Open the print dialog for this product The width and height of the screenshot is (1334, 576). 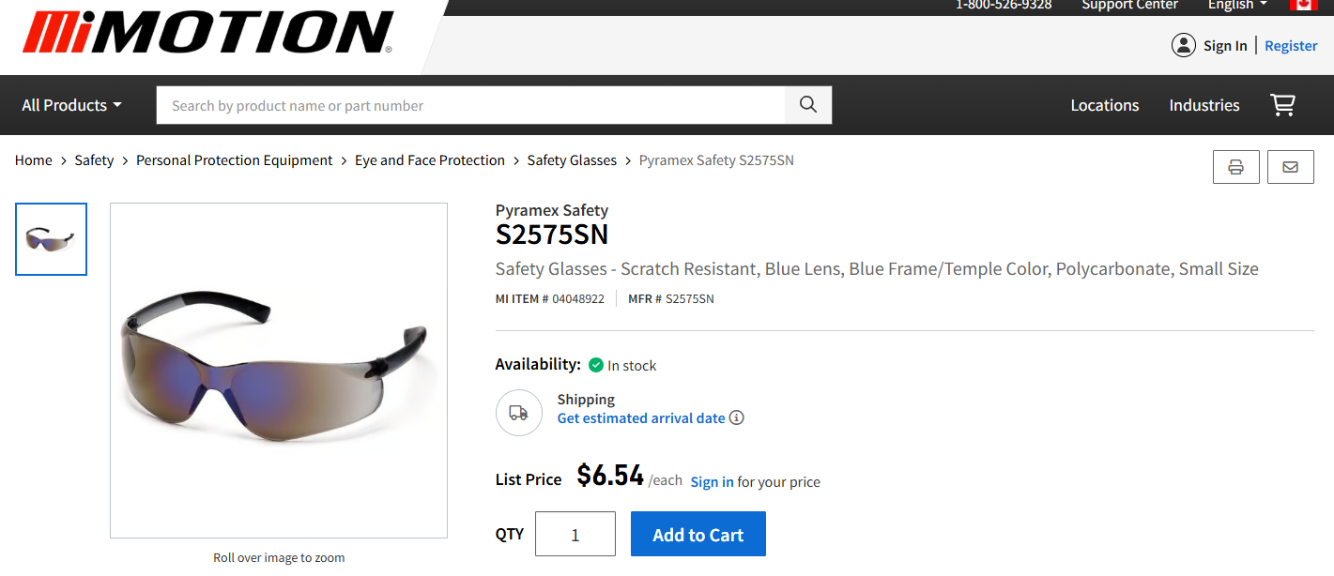(x=1235, y=166)
